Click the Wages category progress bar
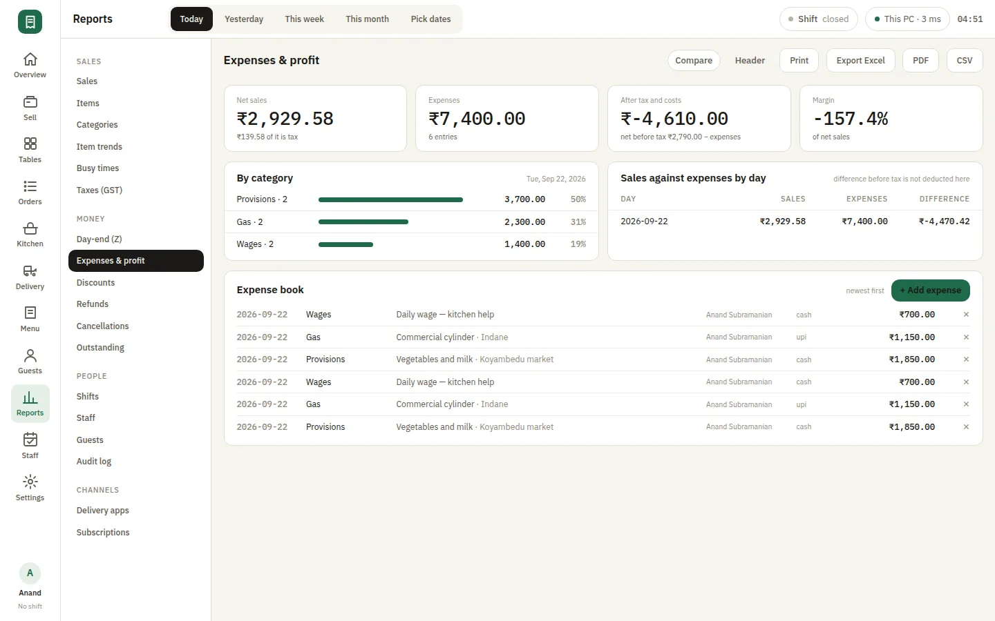Viewport: 995px width, 621px height. click(x=345, y=244)
